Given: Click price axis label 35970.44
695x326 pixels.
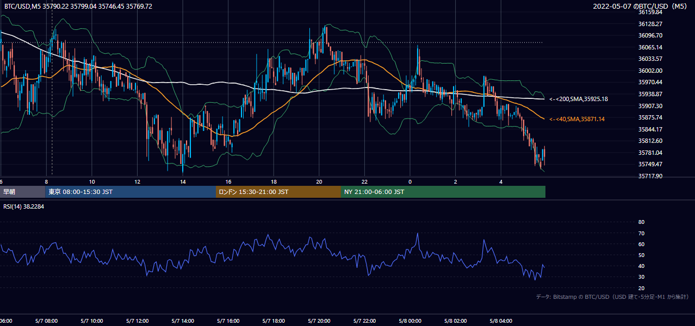Looking at the screenshot, I should pyautogui.click(x=650, y=82).
